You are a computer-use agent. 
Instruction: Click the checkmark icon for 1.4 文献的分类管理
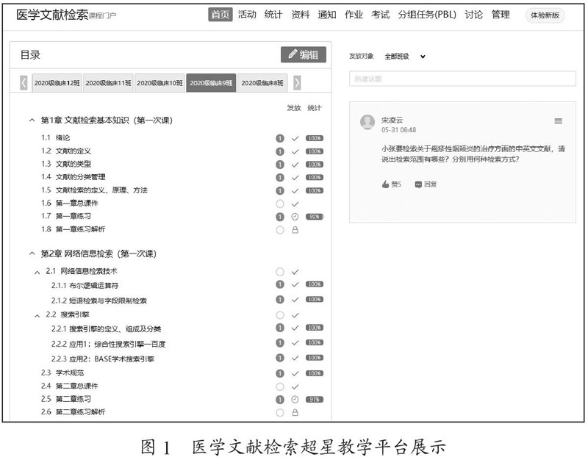click(x=295, y=177)
